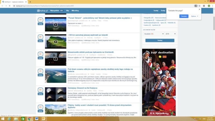This screenshot has height=121, width=215.
Task: Close the Earthporn tab
Action: (26, 2)
